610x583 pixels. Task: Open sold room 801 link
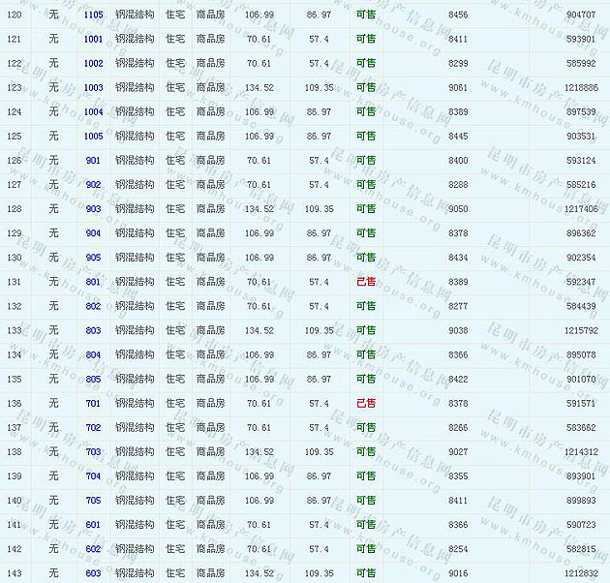(94, 282)
